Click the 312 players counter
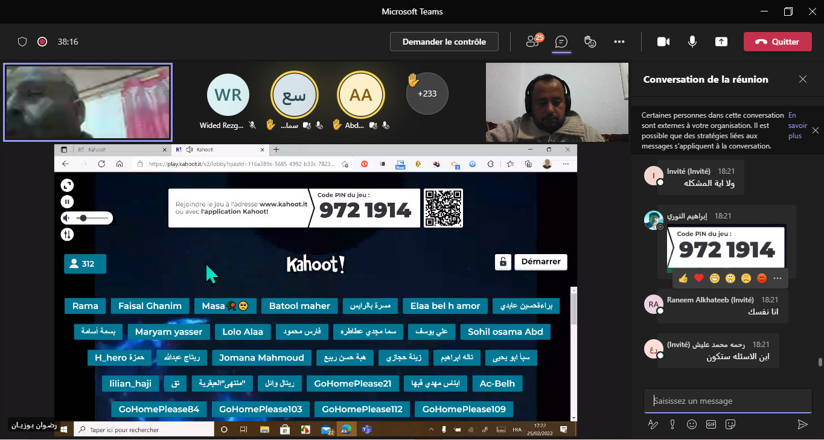 (85, 264)
